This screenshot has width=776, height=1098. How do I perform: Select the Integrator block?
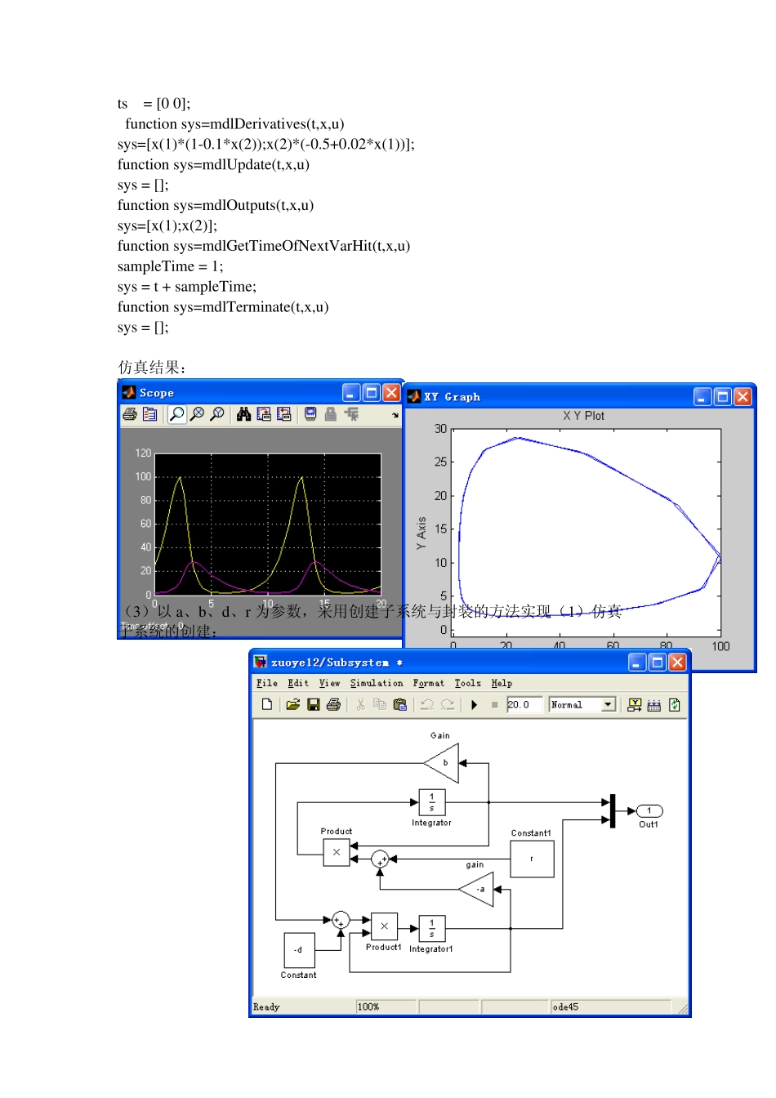coord(431,802)
